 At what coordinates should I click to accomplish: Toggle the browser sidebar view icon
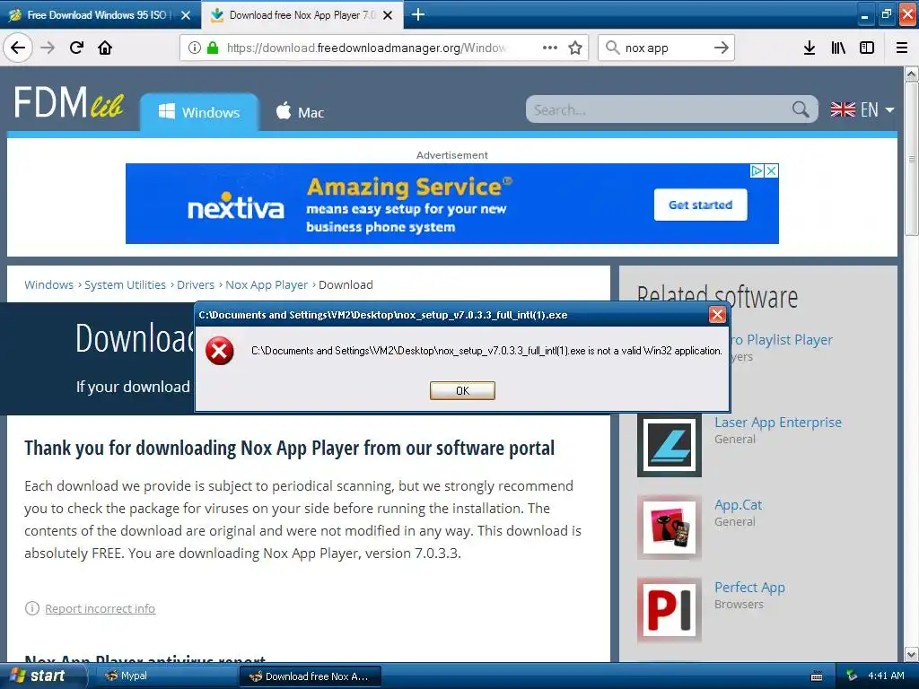(867, 48)
